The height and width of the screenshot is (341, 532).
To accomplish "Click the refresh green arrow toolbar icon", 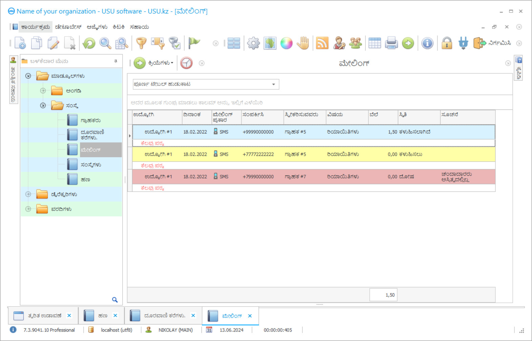I will [89, 43].
